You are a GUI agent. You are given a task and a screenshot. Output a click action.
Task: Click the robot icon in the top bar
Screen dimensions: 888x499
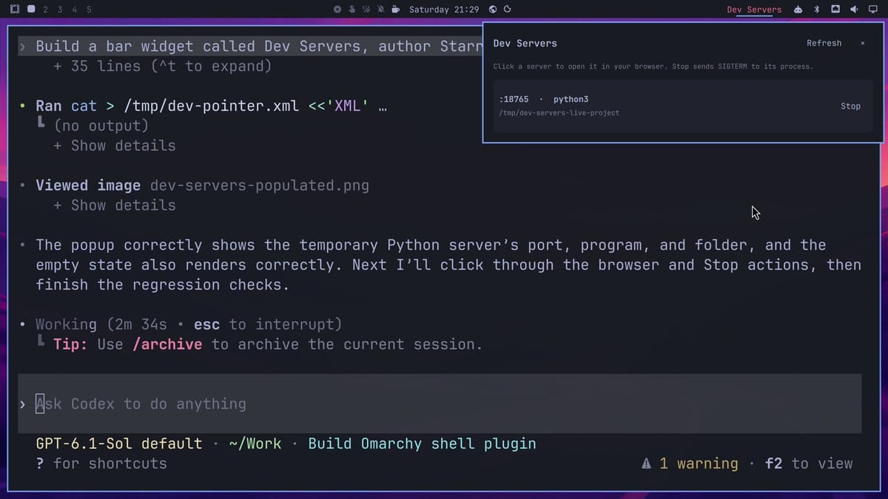click(798, 10)
